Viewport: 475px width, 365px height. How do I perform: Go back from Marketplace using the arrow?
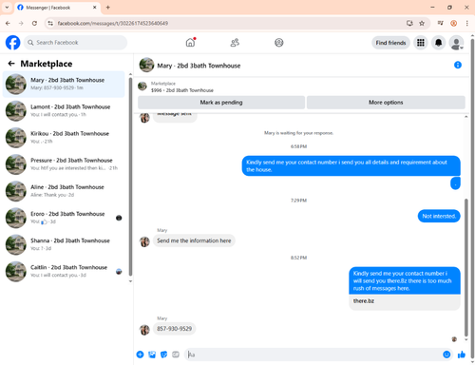click(11, 64)
